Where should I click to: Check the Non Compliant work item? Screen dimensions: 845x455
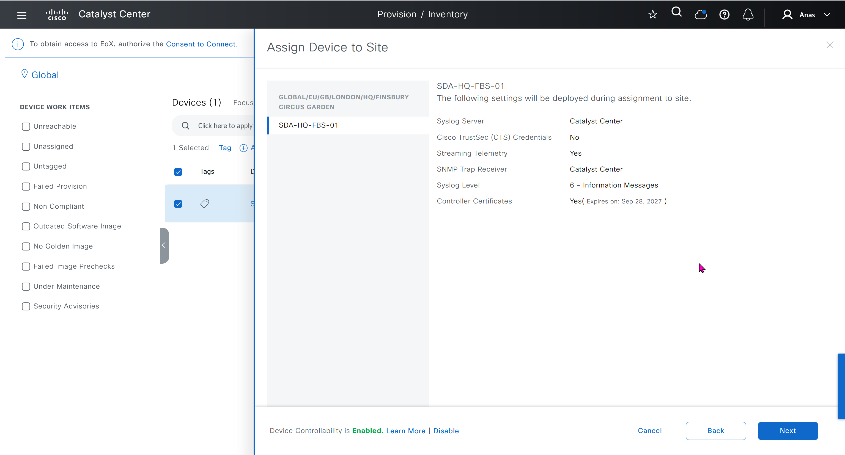(x=26, y=206)
